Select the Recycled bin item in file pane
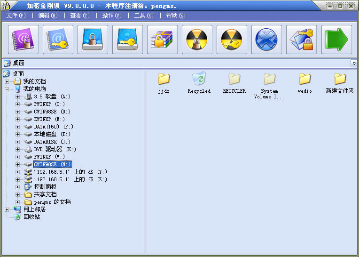The width and height of the screenshot is (359, 257). (199, 82)
